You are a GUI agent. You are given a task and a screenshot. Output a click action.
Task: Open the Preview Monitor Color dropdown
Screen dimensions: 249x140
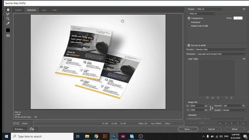click(221, 49)
